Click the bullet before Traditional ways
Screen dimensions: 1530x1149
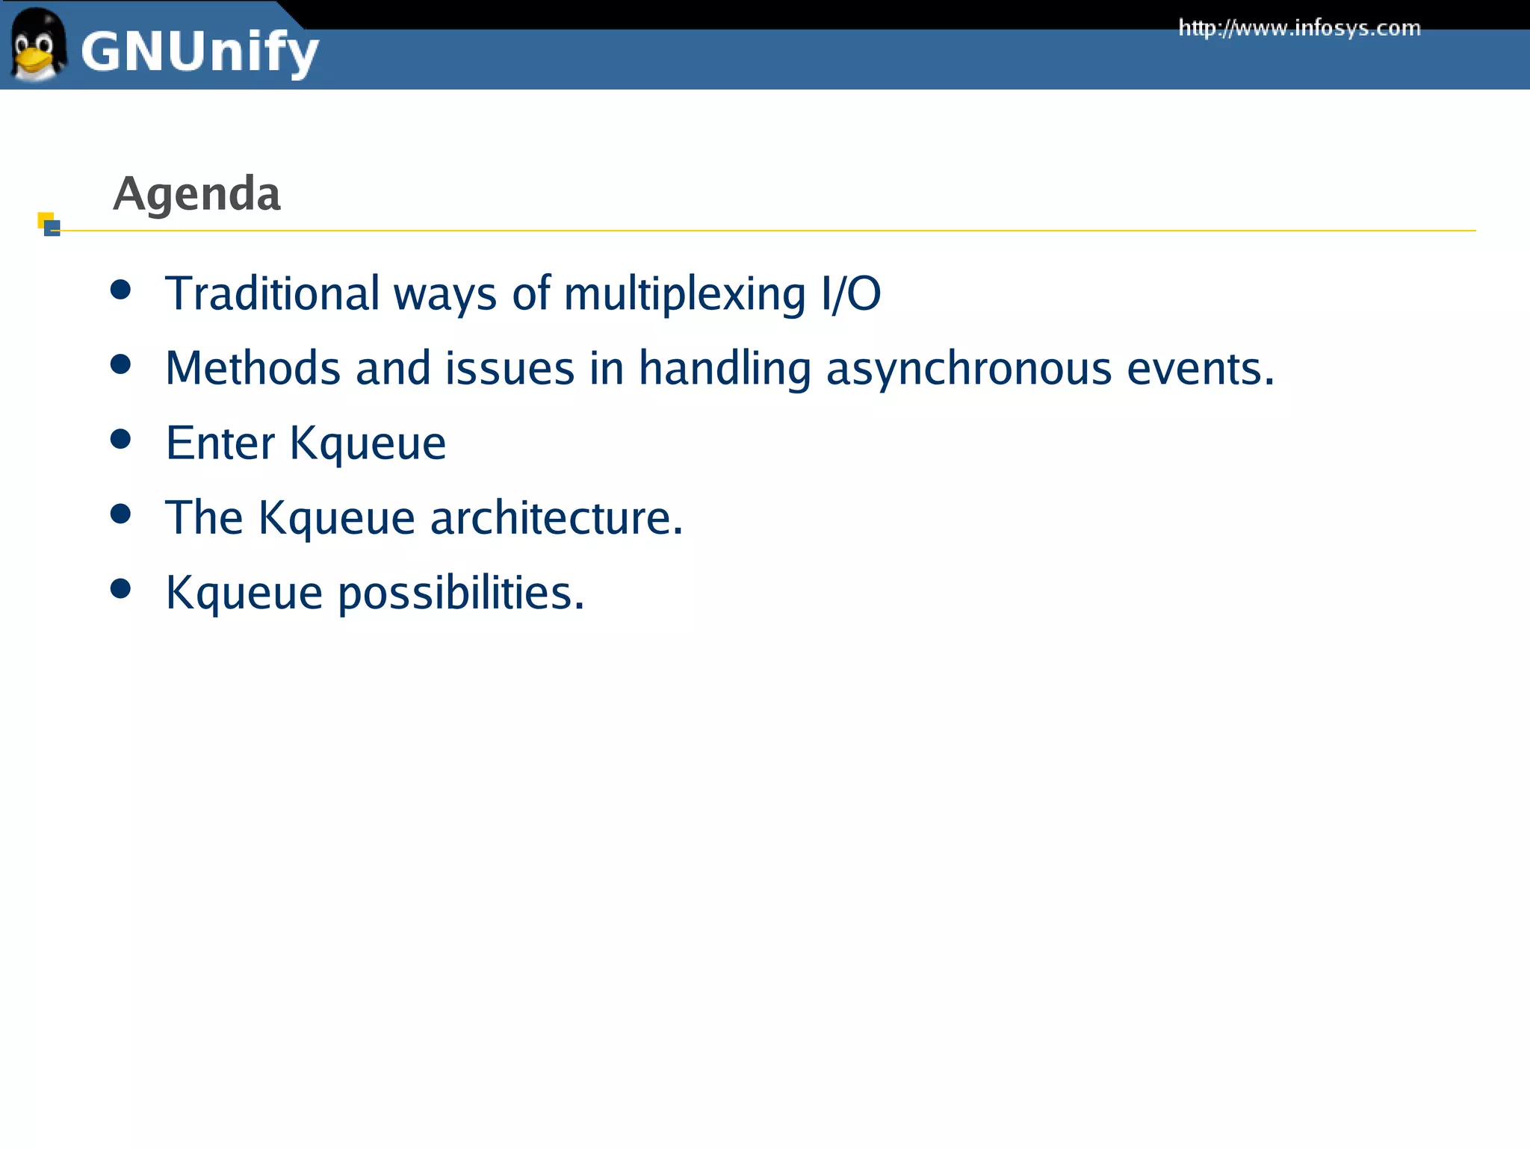pos(120,290)
